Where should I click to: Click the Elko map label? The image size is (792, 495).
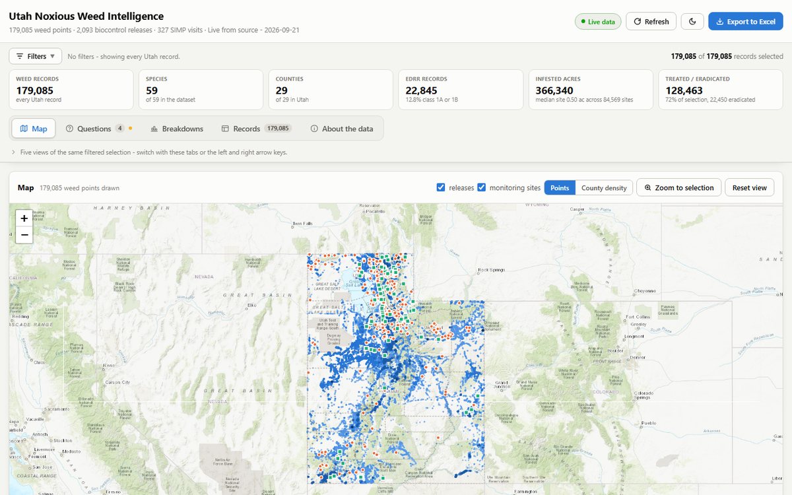click(251, 305)
